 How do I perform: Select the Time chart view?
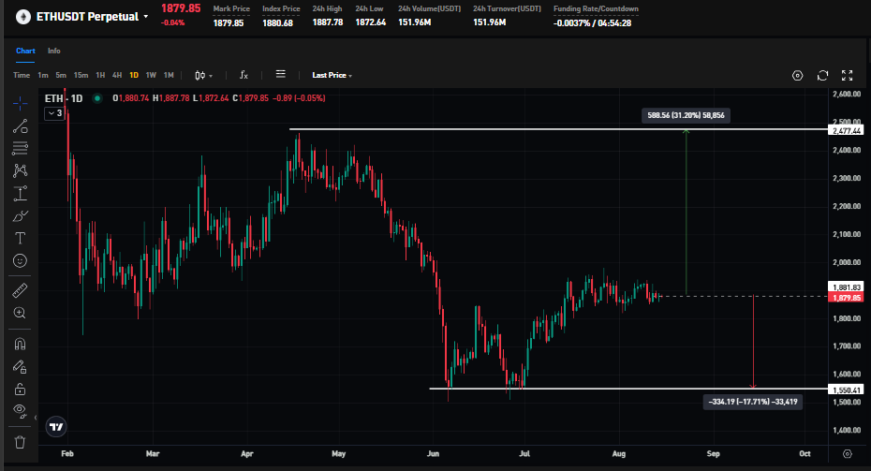point(22,75)
